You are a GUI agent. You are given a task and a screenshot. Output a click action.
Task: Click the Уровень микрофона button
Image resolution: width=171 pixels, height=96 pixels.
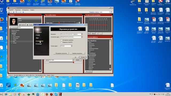77,53
